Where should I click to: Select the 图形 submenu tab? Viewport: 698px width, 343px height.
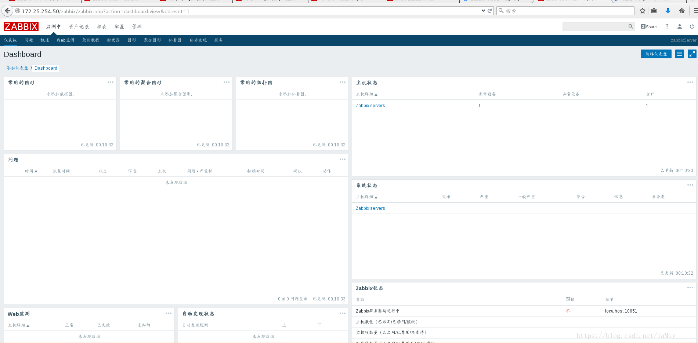point(132,40)
